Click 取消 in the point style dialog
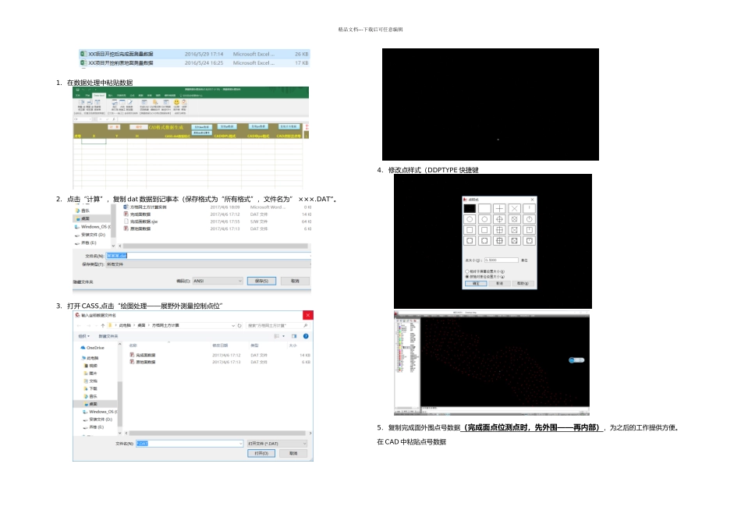 (499, 284)
